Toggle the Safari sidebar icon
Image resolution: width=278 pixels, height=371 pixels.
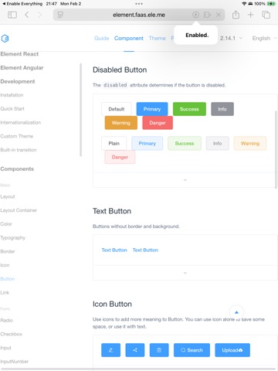coord(12,15)
